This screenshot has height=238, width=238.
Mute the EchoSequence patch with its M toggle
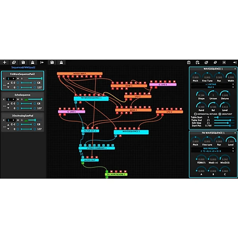pyautogui.click(x=18, y=99)
